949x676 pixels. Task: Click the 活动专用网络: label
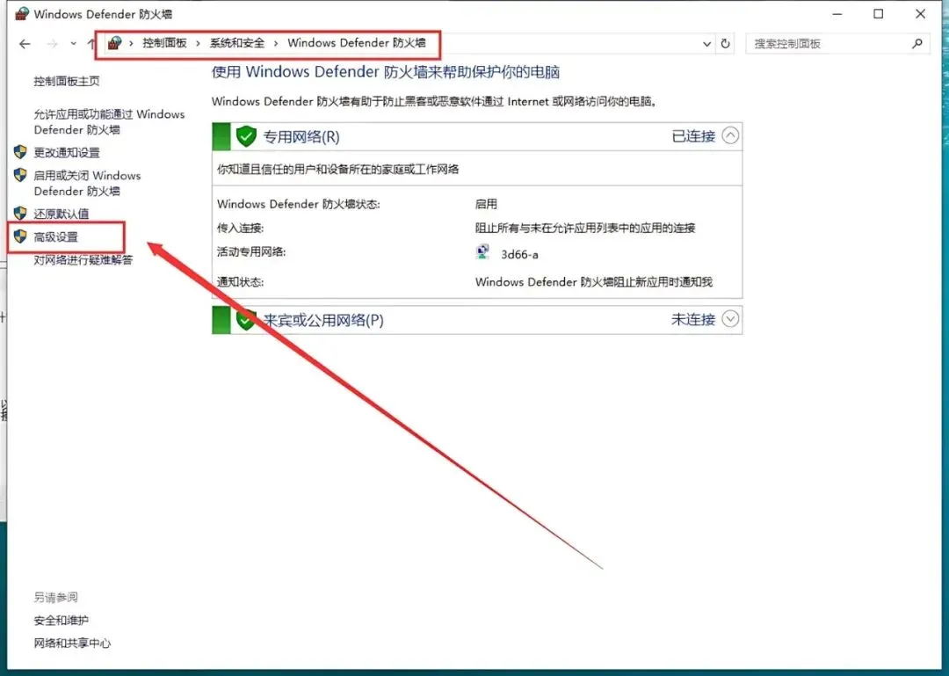point(251,252)
